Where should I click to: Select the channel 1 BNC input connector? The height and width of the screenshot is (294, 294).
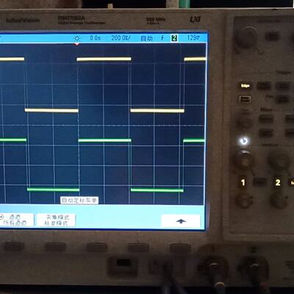tap(214, 267)
